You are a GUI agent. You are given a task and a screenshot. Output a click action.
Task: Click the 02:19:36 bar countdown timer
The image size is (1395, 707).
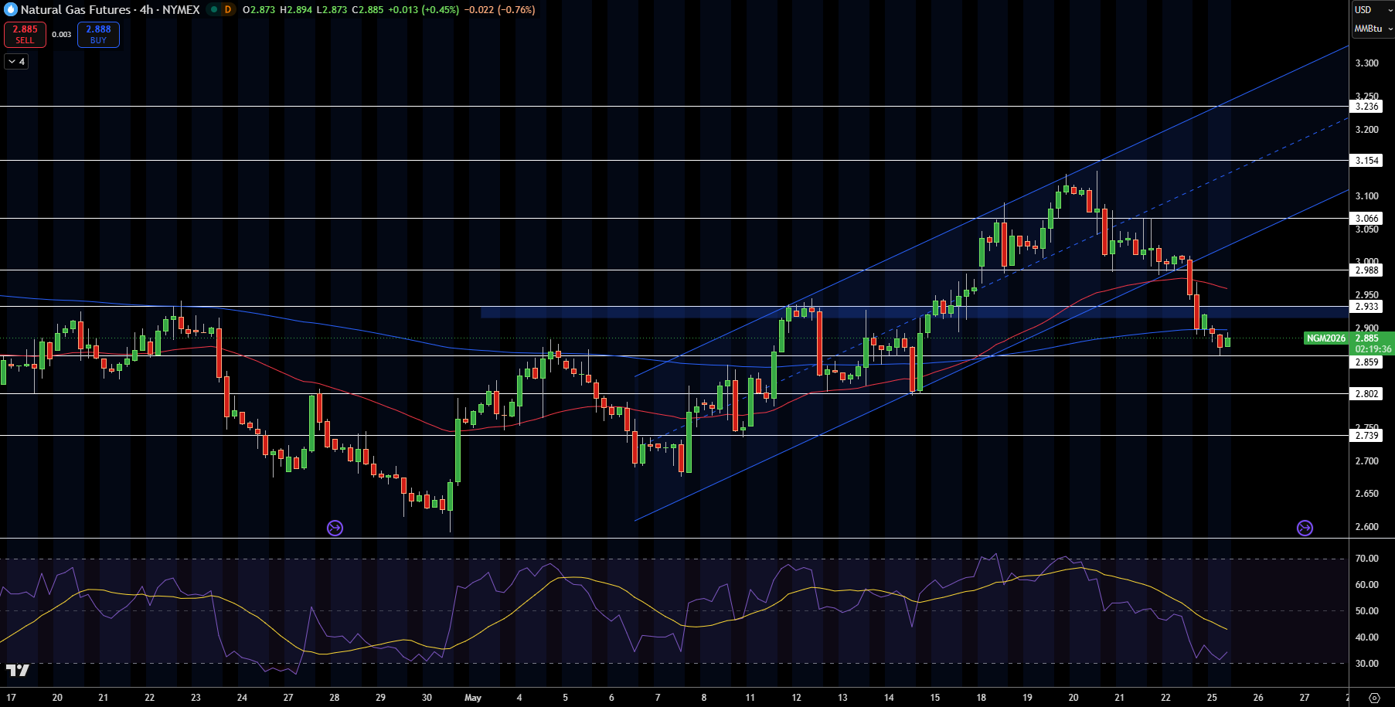pyautogui.click(x=1373, y=349)
